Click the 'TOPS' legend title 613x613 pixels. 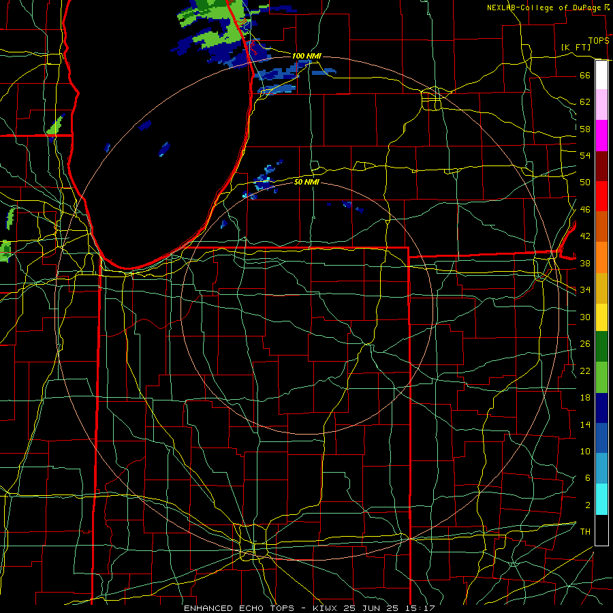tap(599, 41)
